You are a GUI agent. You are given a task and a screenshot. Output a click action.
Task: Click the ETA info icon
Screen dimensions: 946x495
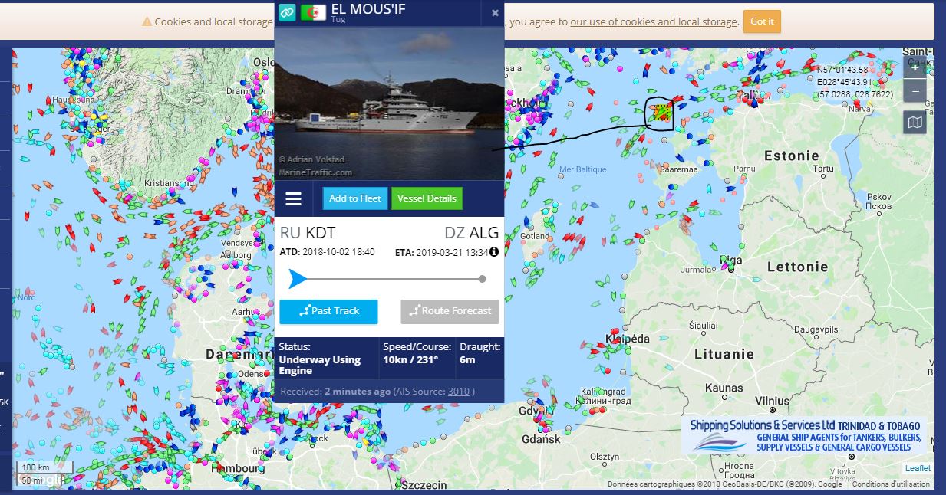click(x=494, y=252)
